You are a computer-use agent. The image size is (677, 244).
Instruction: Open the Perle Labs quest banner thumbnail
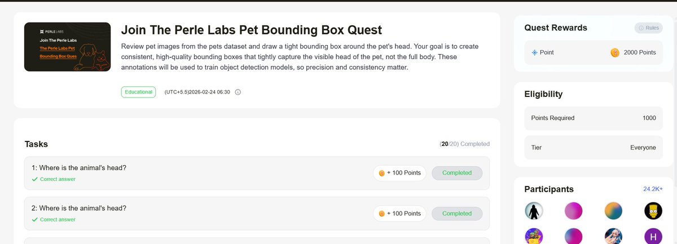67,47
